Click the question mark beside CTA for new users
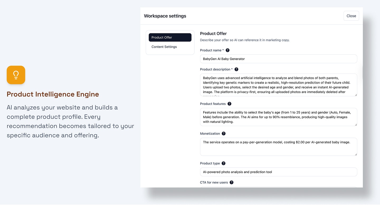 231,182
